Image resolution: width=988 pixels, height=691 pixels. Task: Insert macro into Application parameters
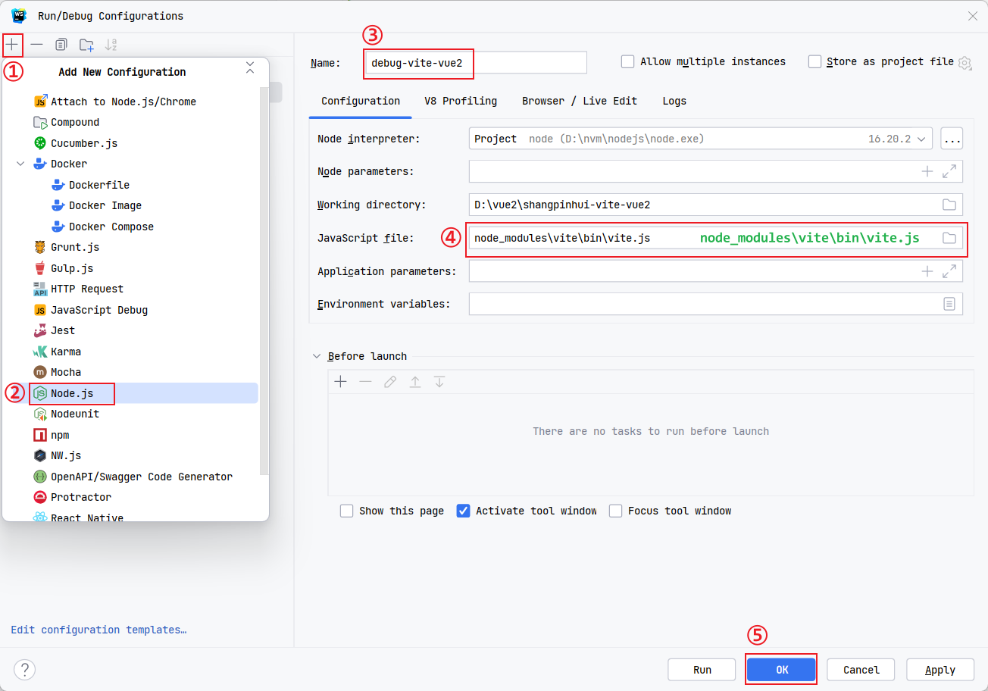pyautogui.click(x=927, y=271)
